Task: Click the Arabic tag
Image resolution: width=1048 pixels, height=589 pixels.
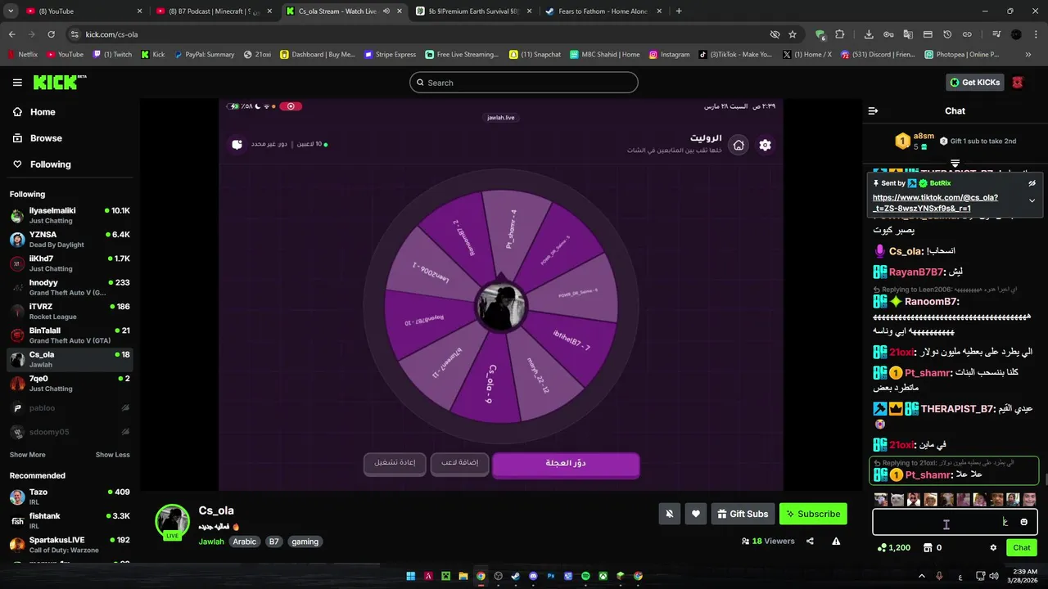Action: tap(245, 542)
